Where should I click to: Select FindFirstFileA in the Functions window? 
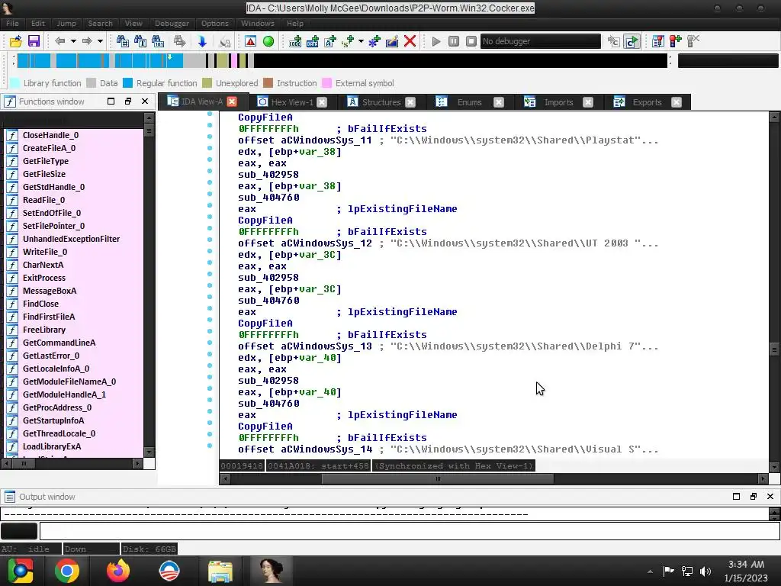(x=49, y=317)
